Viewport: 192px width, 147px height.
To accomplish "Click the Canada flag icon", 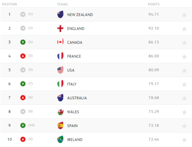I will click(x=60, y=42).
